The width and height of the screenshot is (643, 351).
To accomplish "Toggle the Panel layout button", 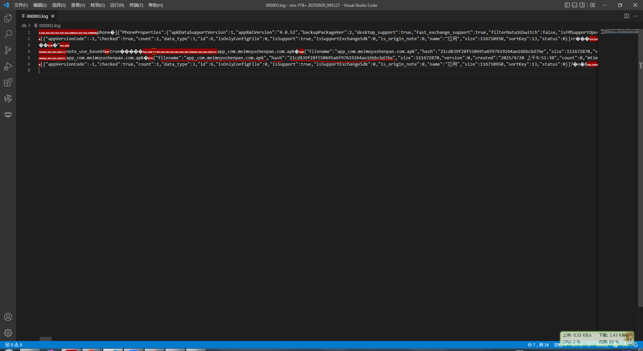I will [575, 5].
